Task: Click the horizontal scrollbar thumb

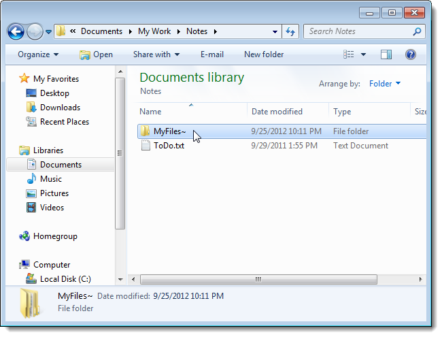Action: (x=258, y=279)
